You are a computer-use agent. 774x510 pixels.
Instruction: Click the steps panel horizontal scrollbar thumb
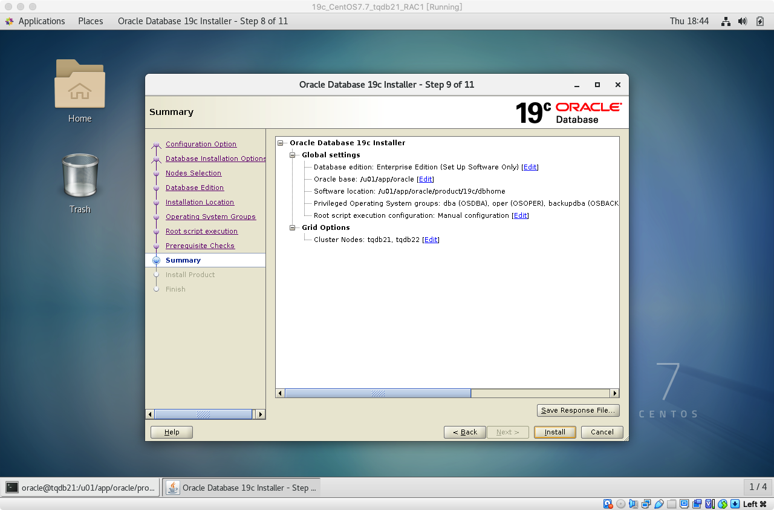tap(203, 414)
